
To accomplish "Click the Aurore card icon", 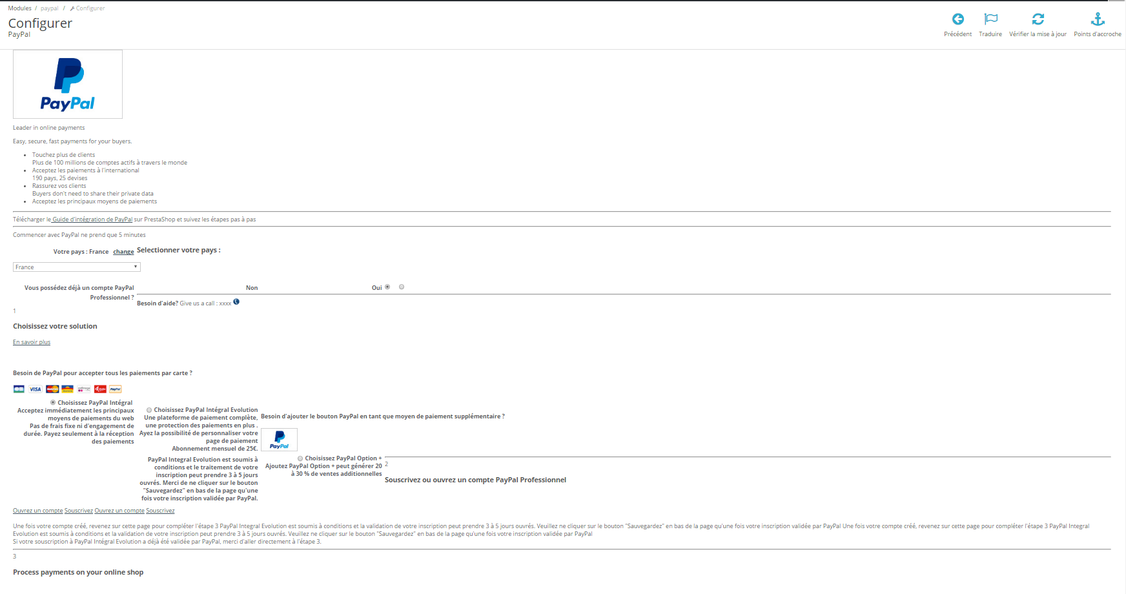I will coord(67,389).
